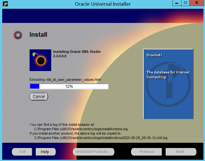Cancel the installation in progress
The height and width of the screenshot is (161, 205).
coord(39,97)
